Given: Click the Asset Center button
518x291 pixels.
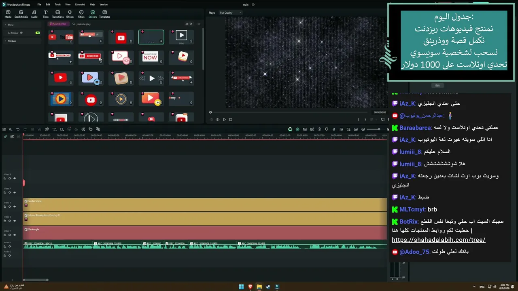Looking at the screenshot, I should point(58,24).
